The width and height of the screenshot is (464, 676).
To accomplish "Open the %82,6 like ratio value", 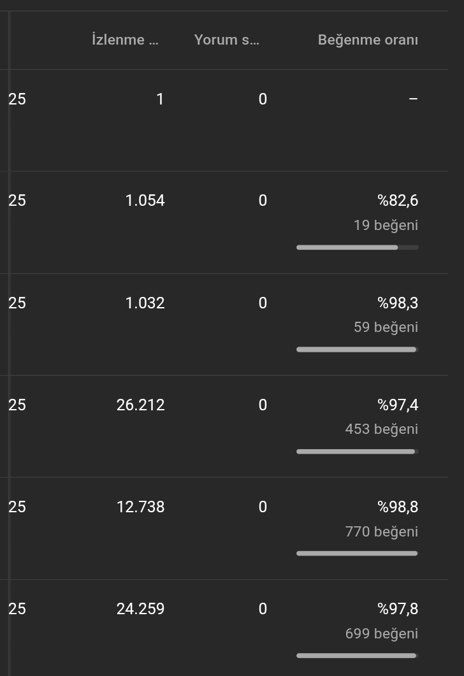I will click(x=398, y=201).
